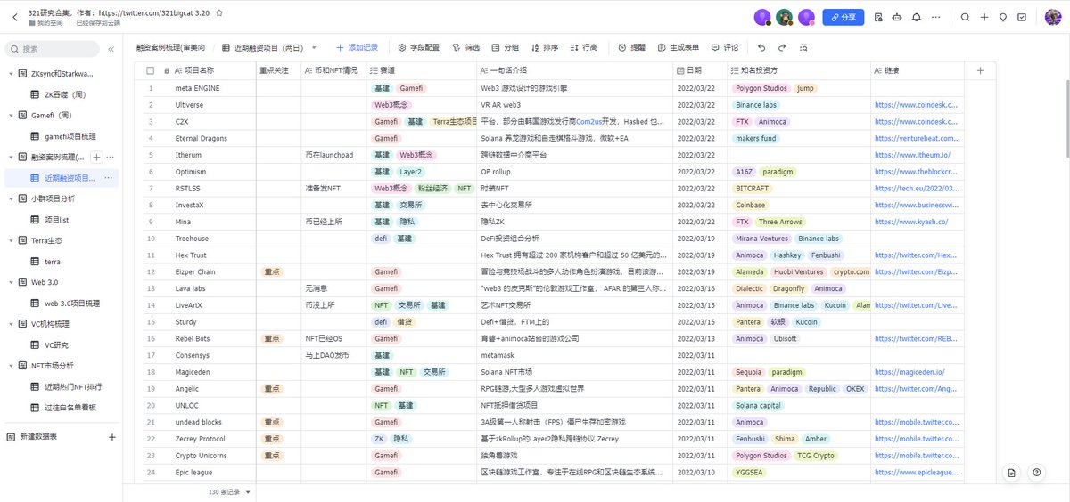
Task: Collapse the Gamefi（周） tree group
Action: (10, 115)
